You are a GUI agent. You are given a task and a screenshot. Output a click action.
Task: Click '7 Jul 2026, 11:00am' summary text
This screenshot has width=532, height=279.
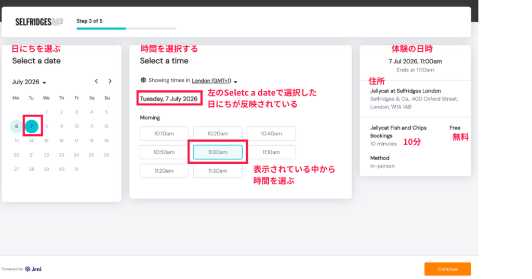415,61
